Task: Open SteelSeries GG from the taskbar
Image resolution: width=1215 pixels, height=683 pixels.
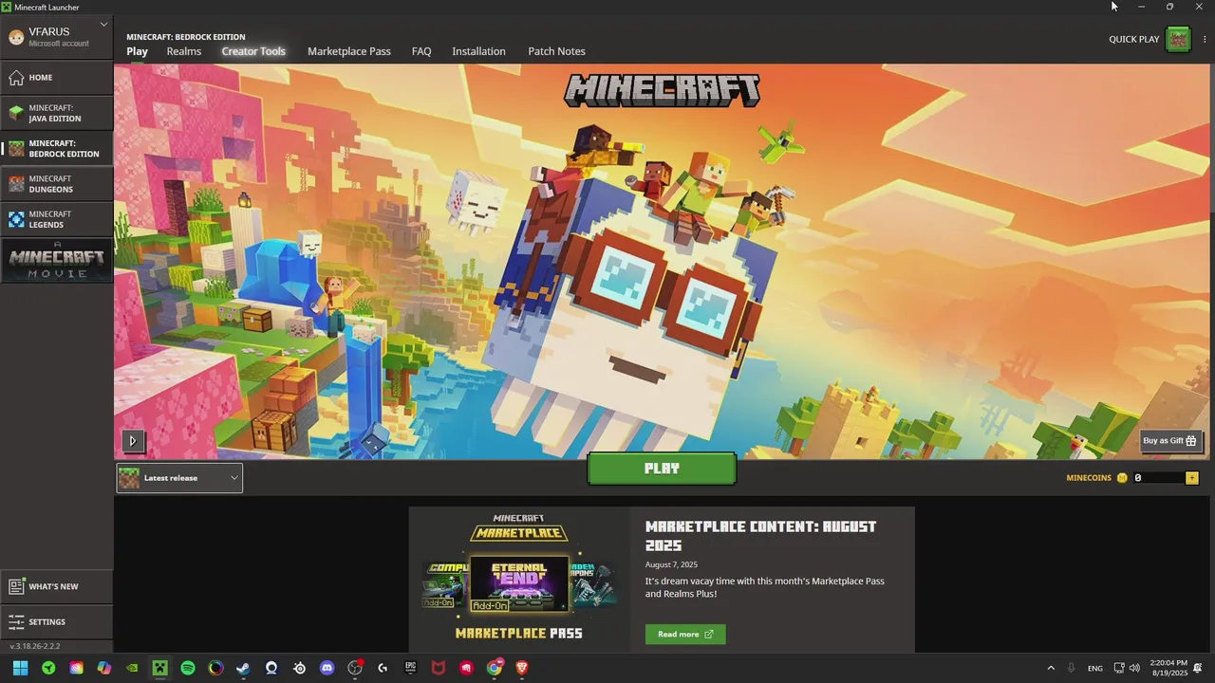Action: click(x=299, y=668)
